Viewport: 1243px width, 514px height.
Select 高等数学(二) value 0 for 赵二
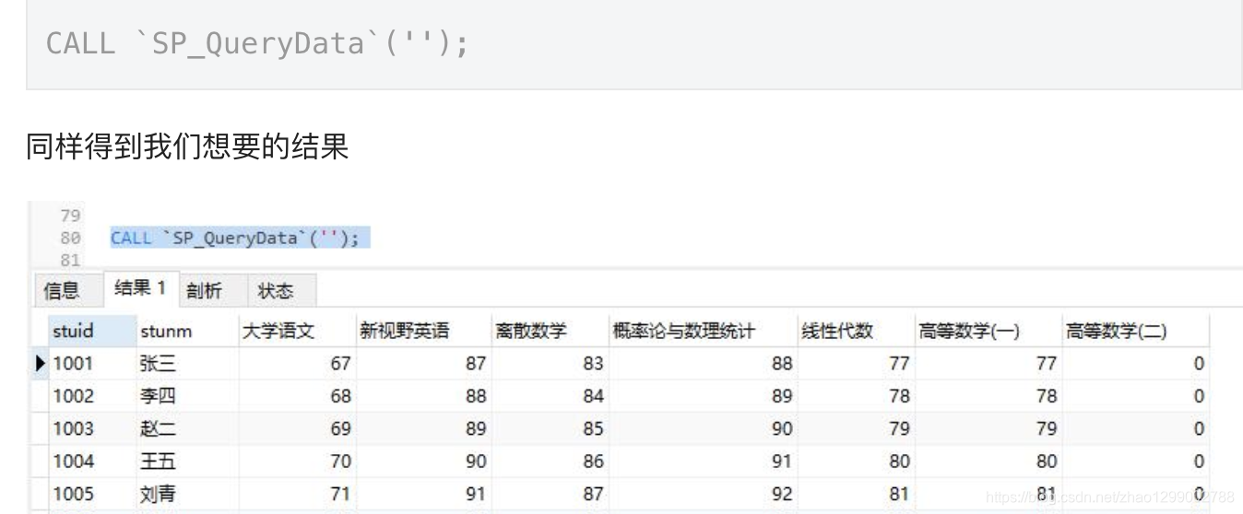tap(1135, 428)
